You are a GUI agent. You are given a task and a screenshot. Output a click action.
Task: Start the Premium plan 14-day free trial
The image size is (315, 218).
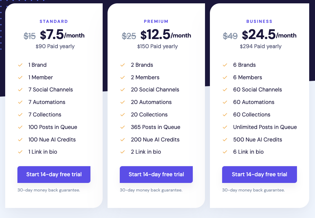tap(156, 174)
